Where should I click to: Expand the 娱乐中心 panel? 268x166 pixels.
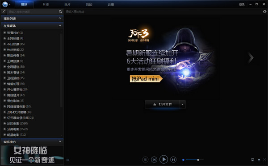click(x=32, y=142)
